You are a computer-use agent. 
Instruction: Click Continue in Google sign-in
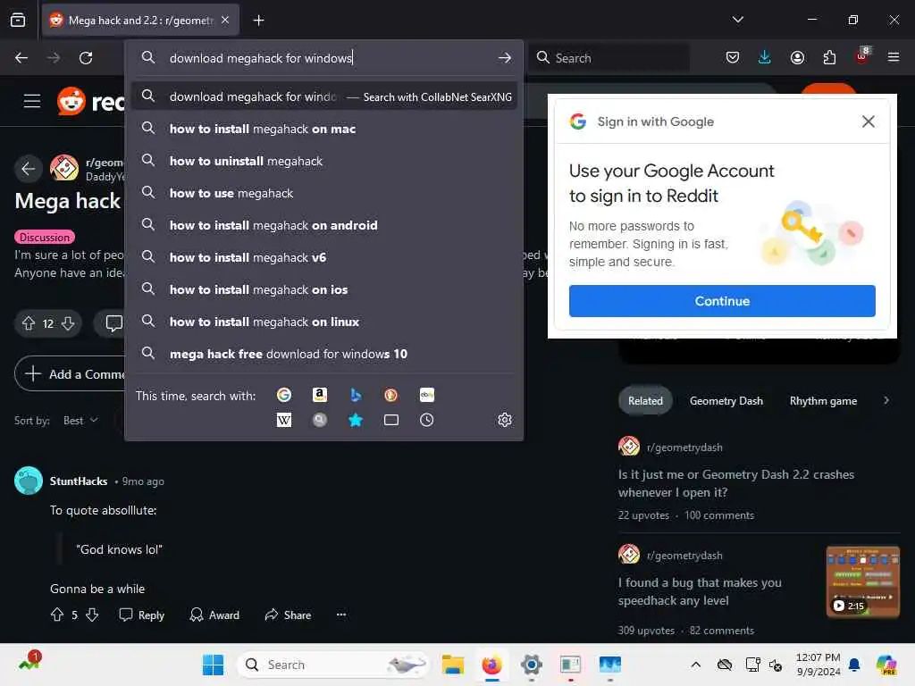[x=722, y=301]
